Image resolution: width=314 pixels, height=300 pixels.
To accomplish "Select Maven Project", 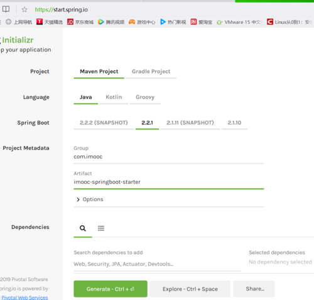I will click(99, 72).
